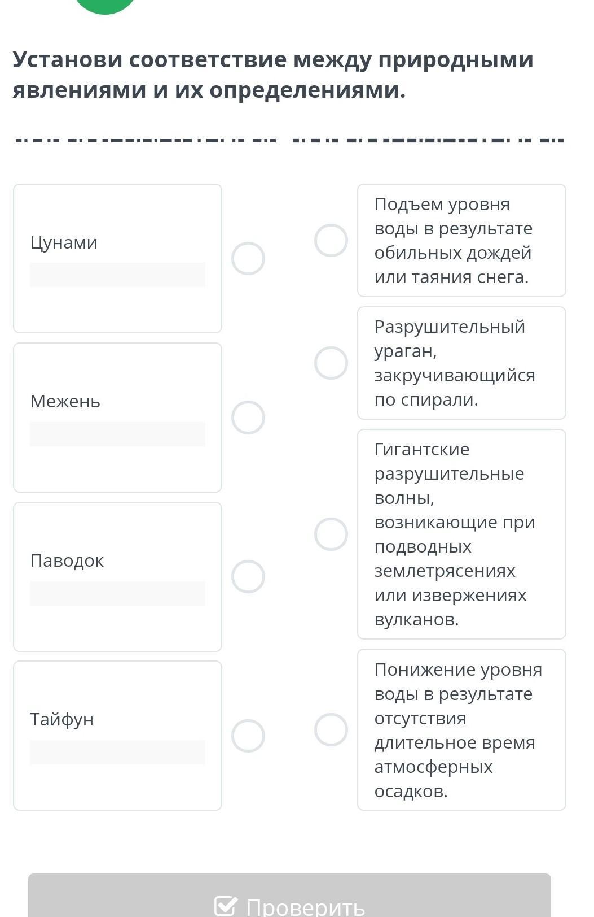Select circle beside 'Подъем уровня воды' definition
This screenshot has height=917, width=594.
click(331, 241)
